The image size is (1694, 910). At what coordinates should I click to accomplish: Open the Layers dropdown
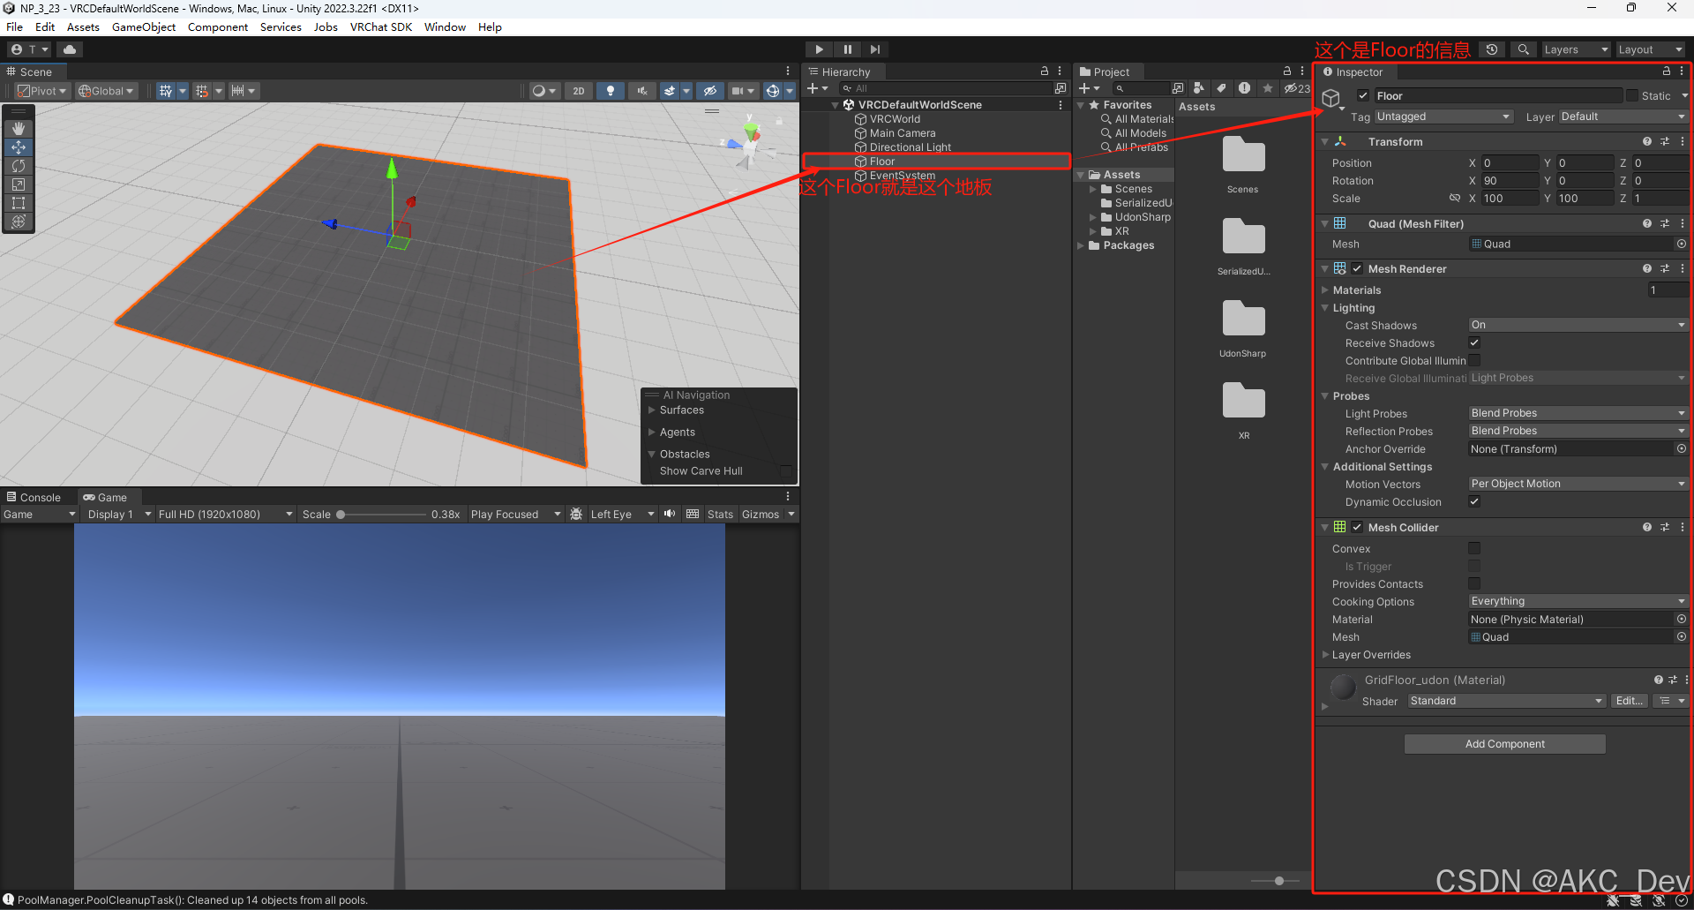click(1576, 49)
